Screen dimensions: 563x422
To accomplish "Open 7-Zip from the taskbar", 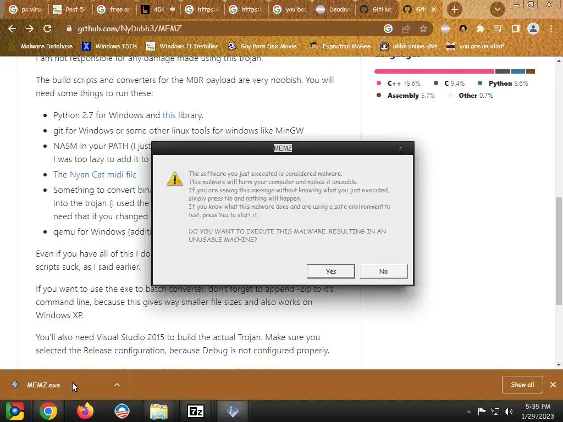I will coord(196,411).
